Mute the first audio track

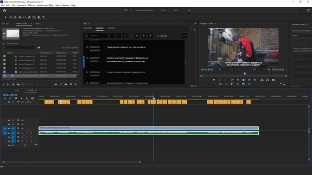22,133
